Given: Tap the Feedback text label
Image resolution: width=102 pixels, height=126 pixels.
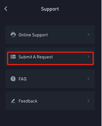Looking at the screenshot, I should pos(28,101).
